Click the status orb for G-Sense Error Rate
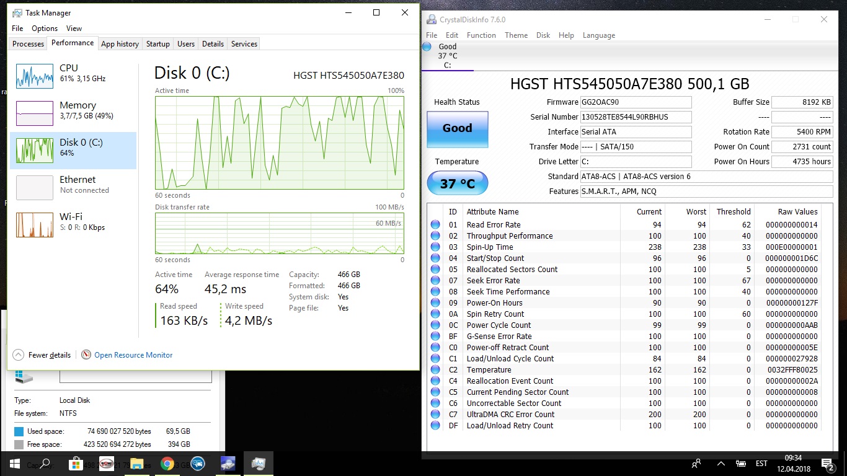Image resolution: width=847 pixels, height=476 pixels. tap(435, 337)
